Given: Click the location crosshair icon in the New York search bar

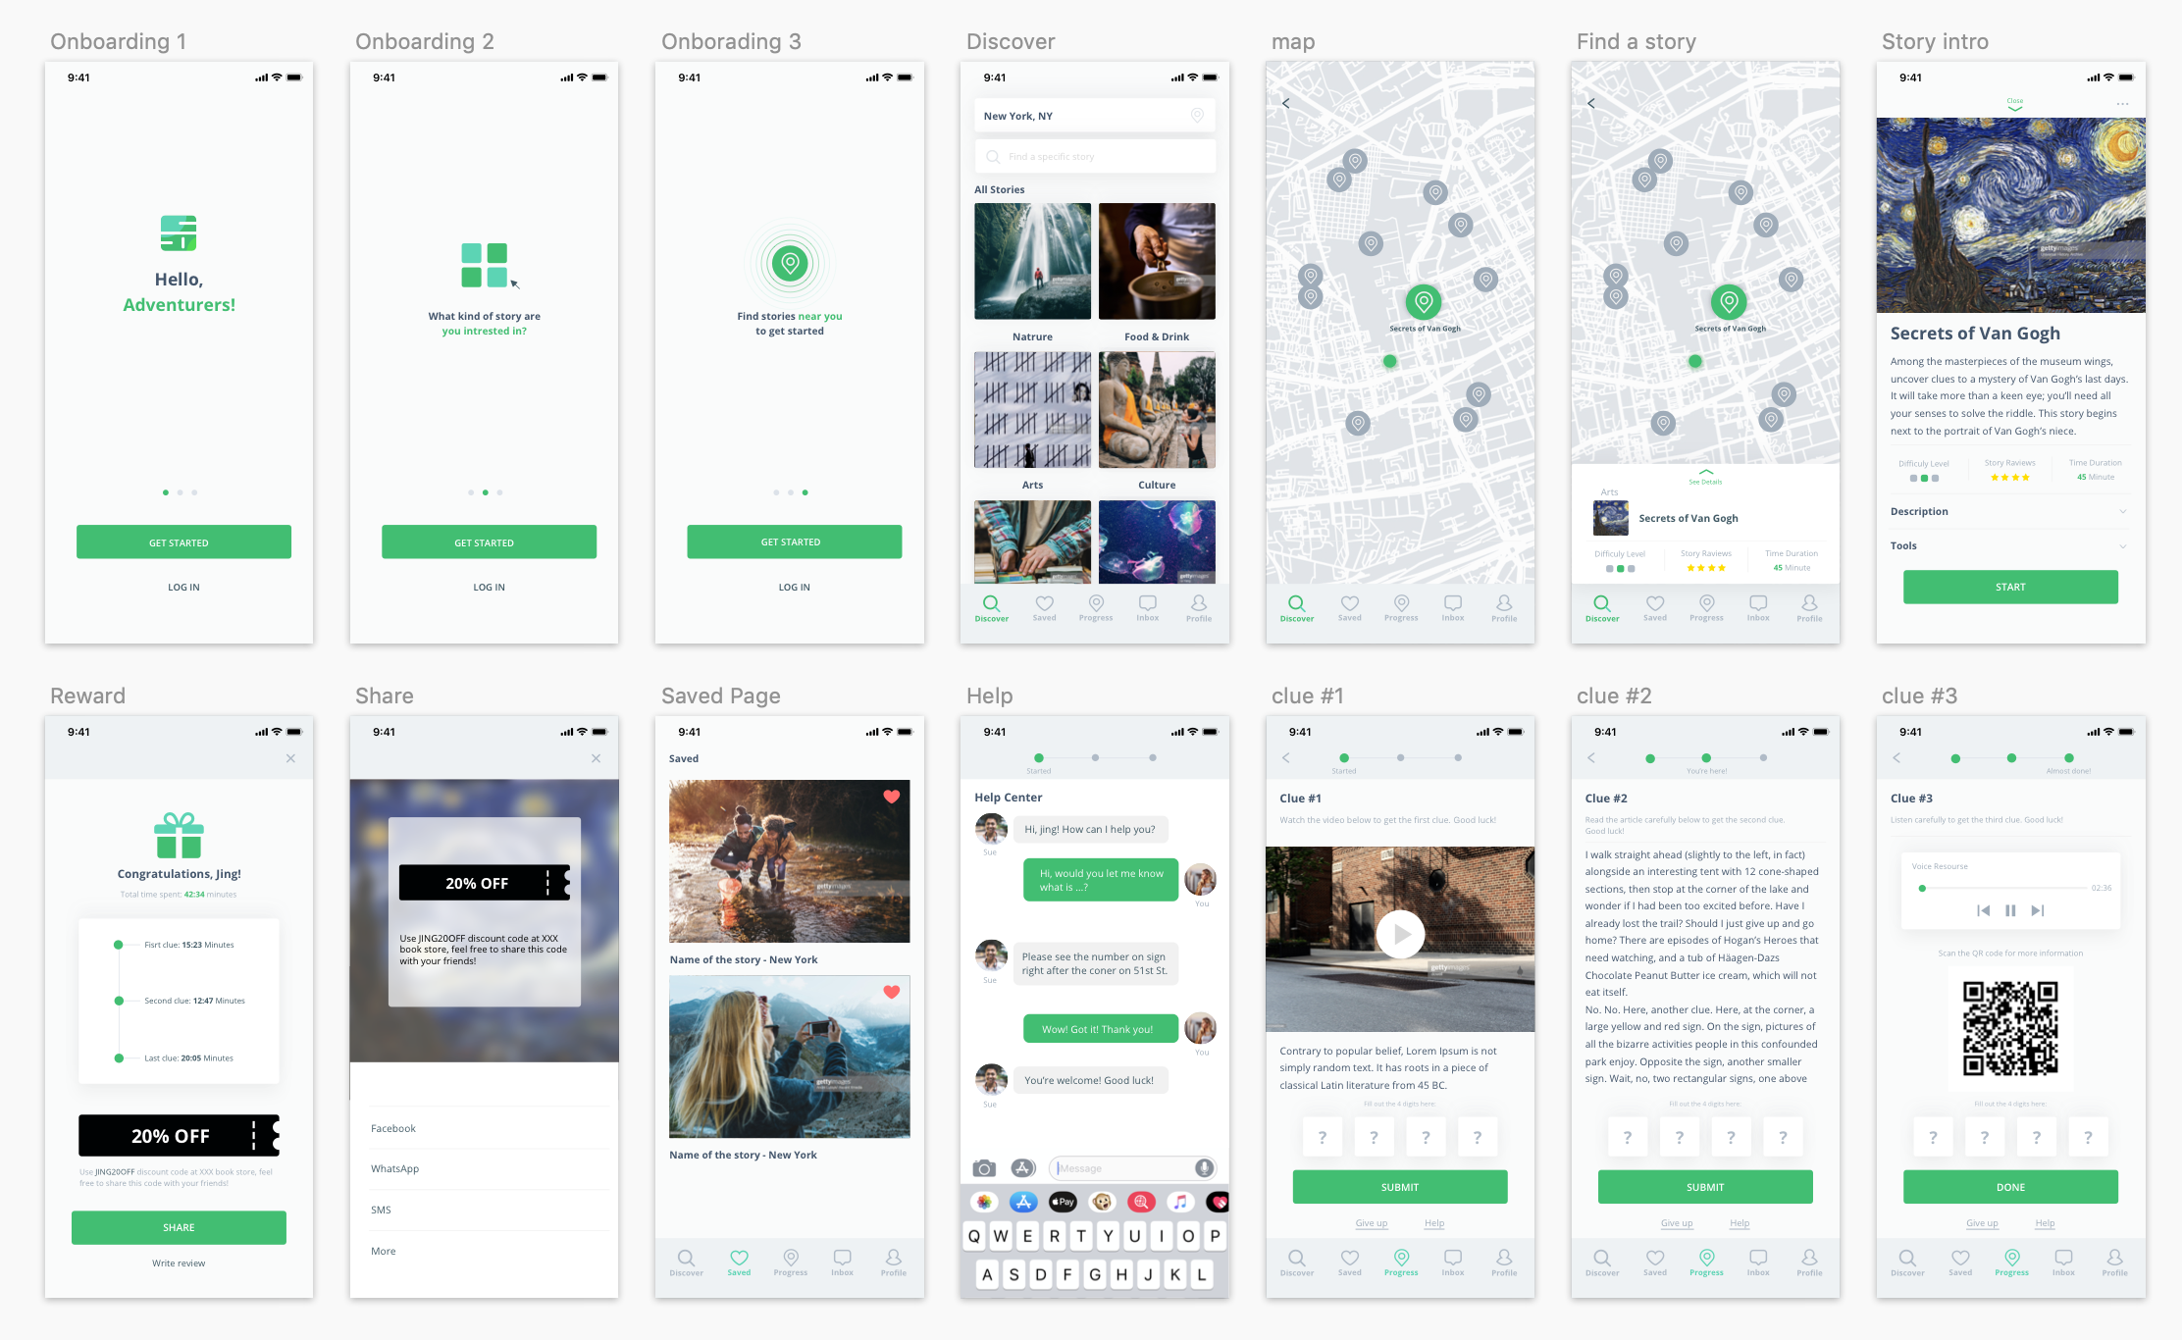Looking at the screenshot, I should [x=1196, y=115].
